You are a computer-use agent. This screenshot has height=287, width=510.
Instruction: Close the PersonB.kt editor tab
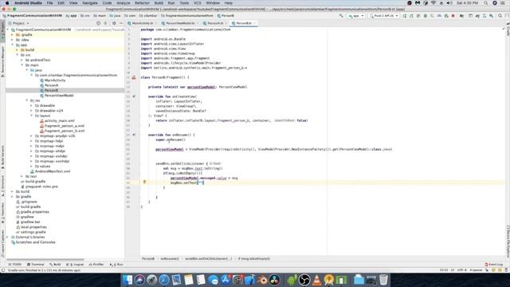[x=254, y=23]
